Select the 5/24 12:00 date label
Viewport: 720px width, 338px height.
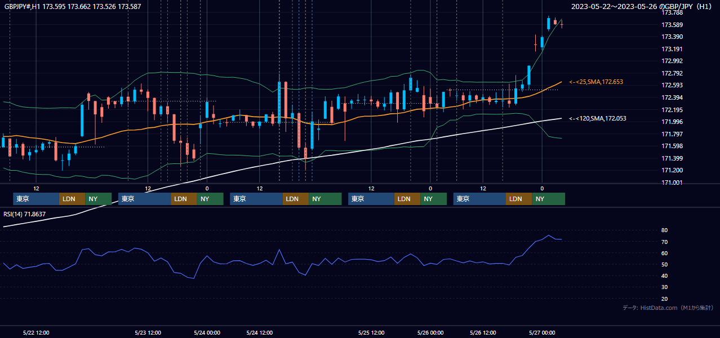260,332
